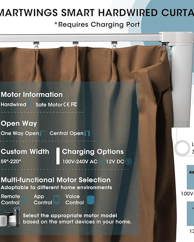The height and width of the screenshot is (242, 194).
Task: Click the 'Safe Motor' label
Action: 49,105
